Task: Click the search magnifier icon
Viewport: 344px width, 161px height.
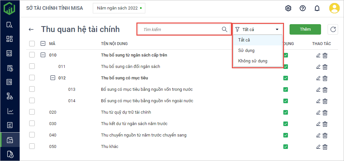Action: click(225, 29)
